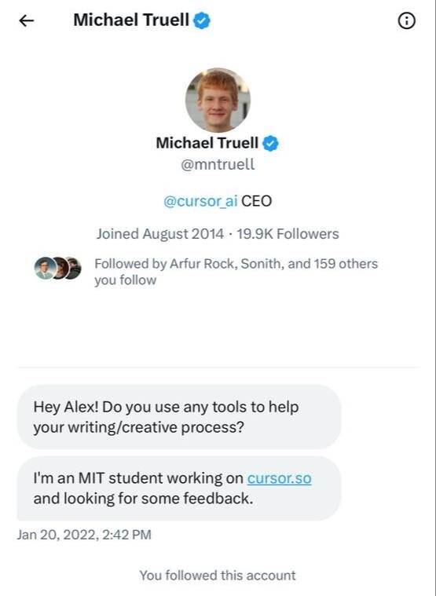Click verified badge in header title
The height and width of the screenshot is (596, 436).
click(x=202, y=20)
